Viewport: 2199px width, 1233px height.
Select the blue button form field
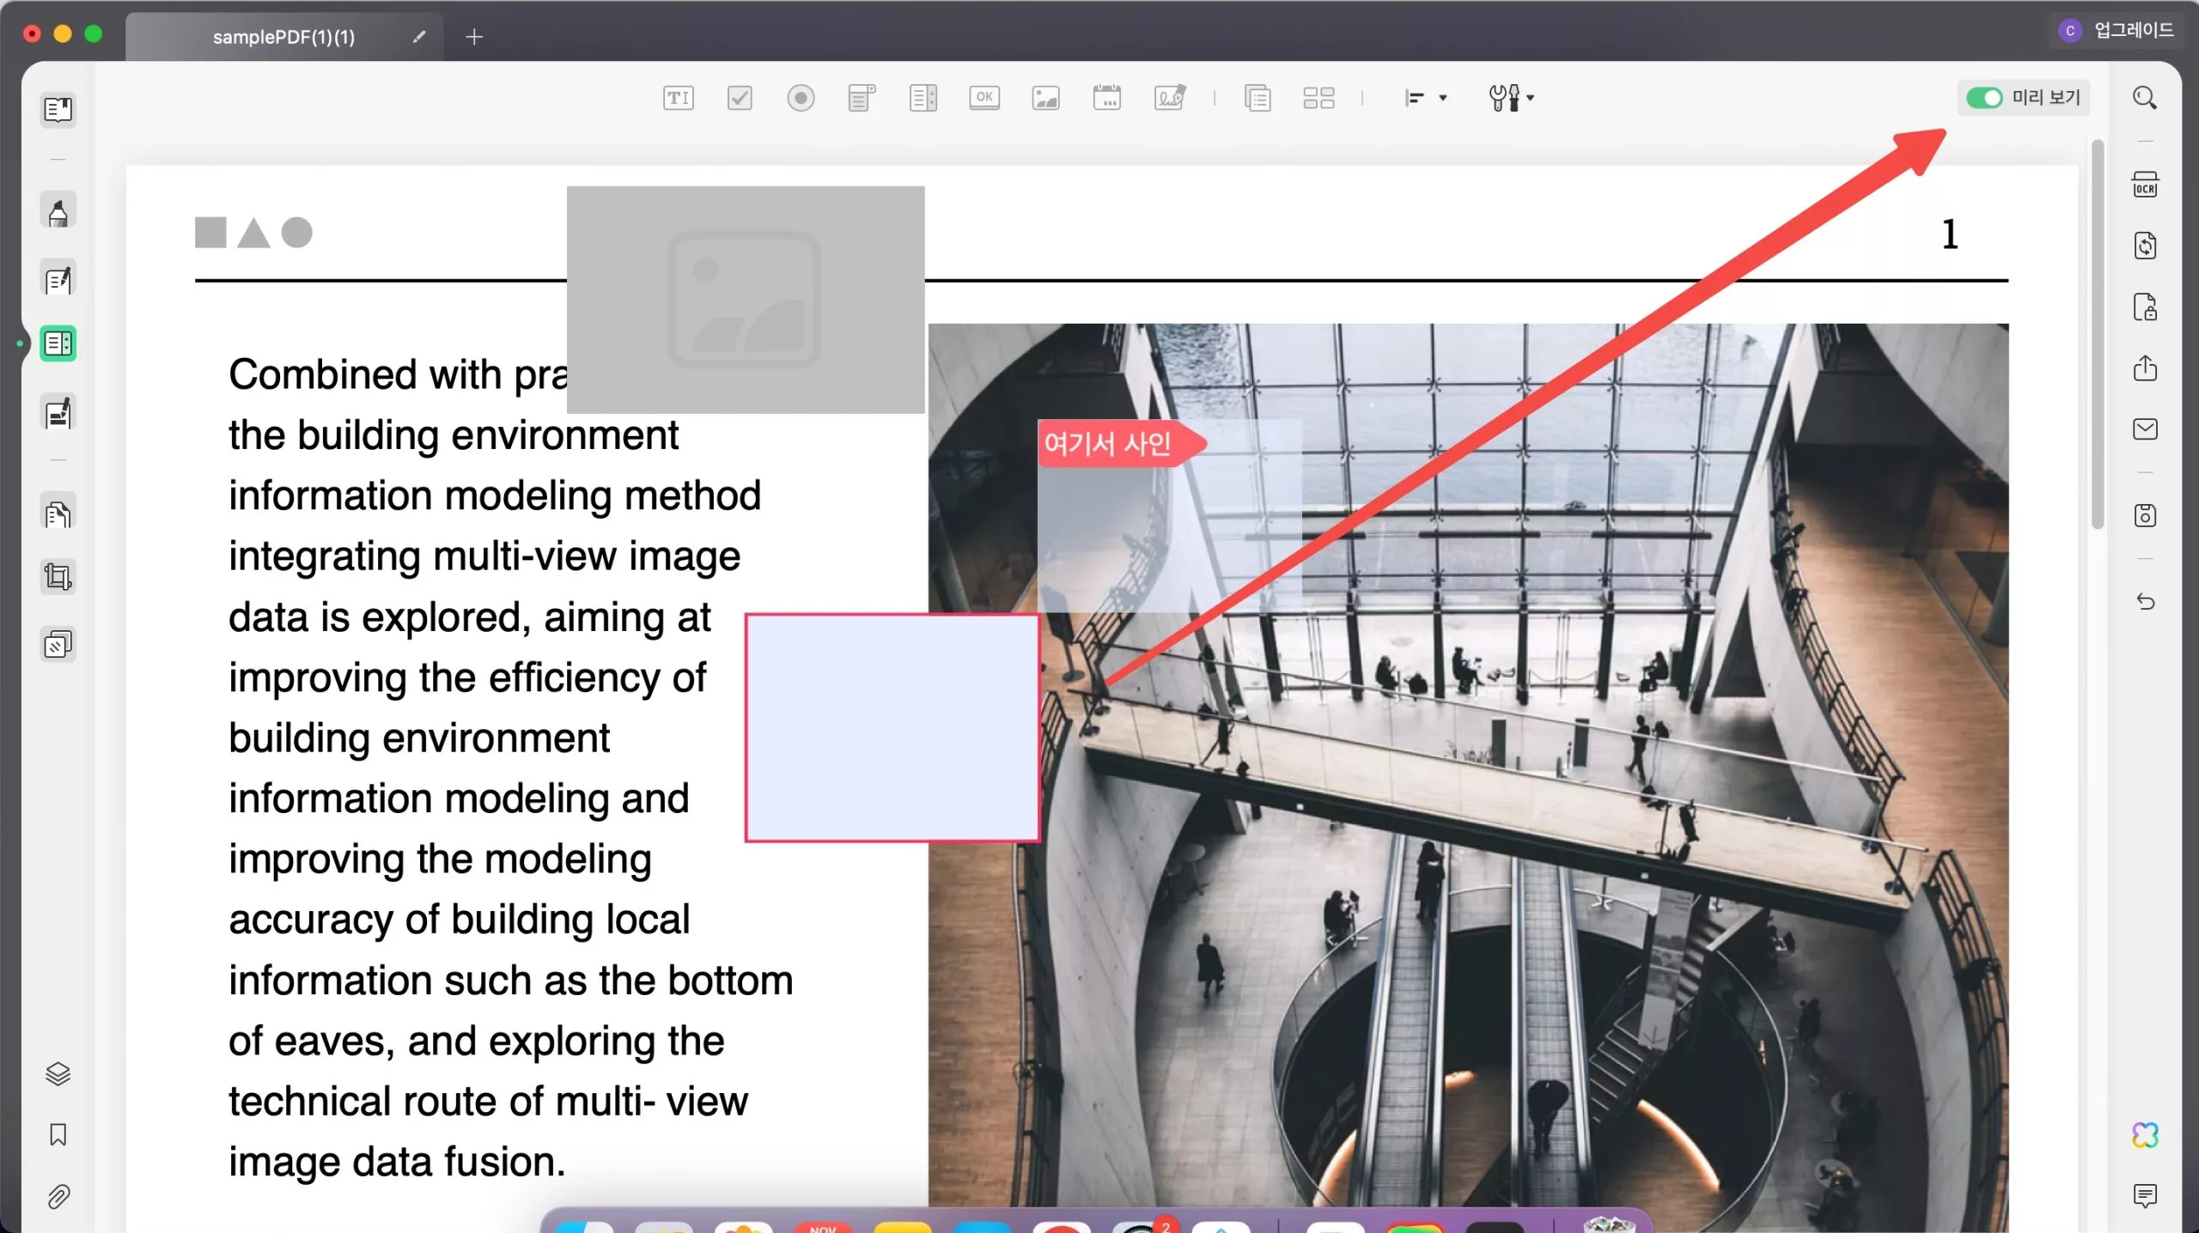pos(892,727)
